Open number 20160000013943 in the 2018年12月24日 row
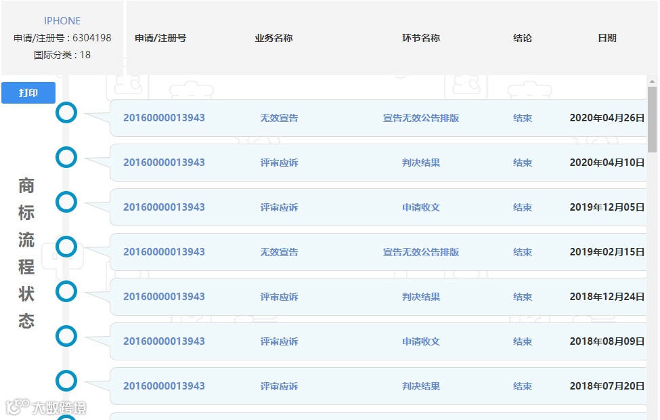Screen dimensions: 660x420 pyautogui.click(x=164, y=297)
